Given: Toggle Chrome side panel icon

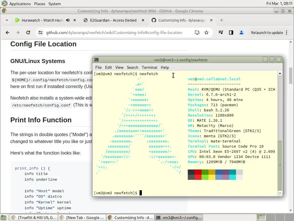Looking at the screenshot, I should click(231, 33).
